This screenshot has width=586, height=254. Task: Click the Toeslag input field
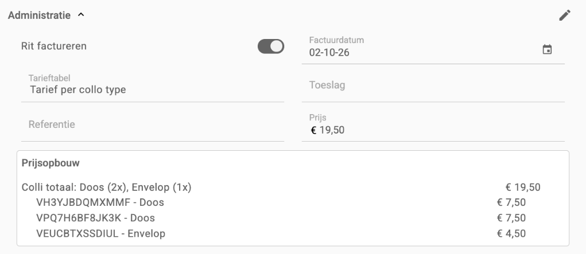(433, 86)
